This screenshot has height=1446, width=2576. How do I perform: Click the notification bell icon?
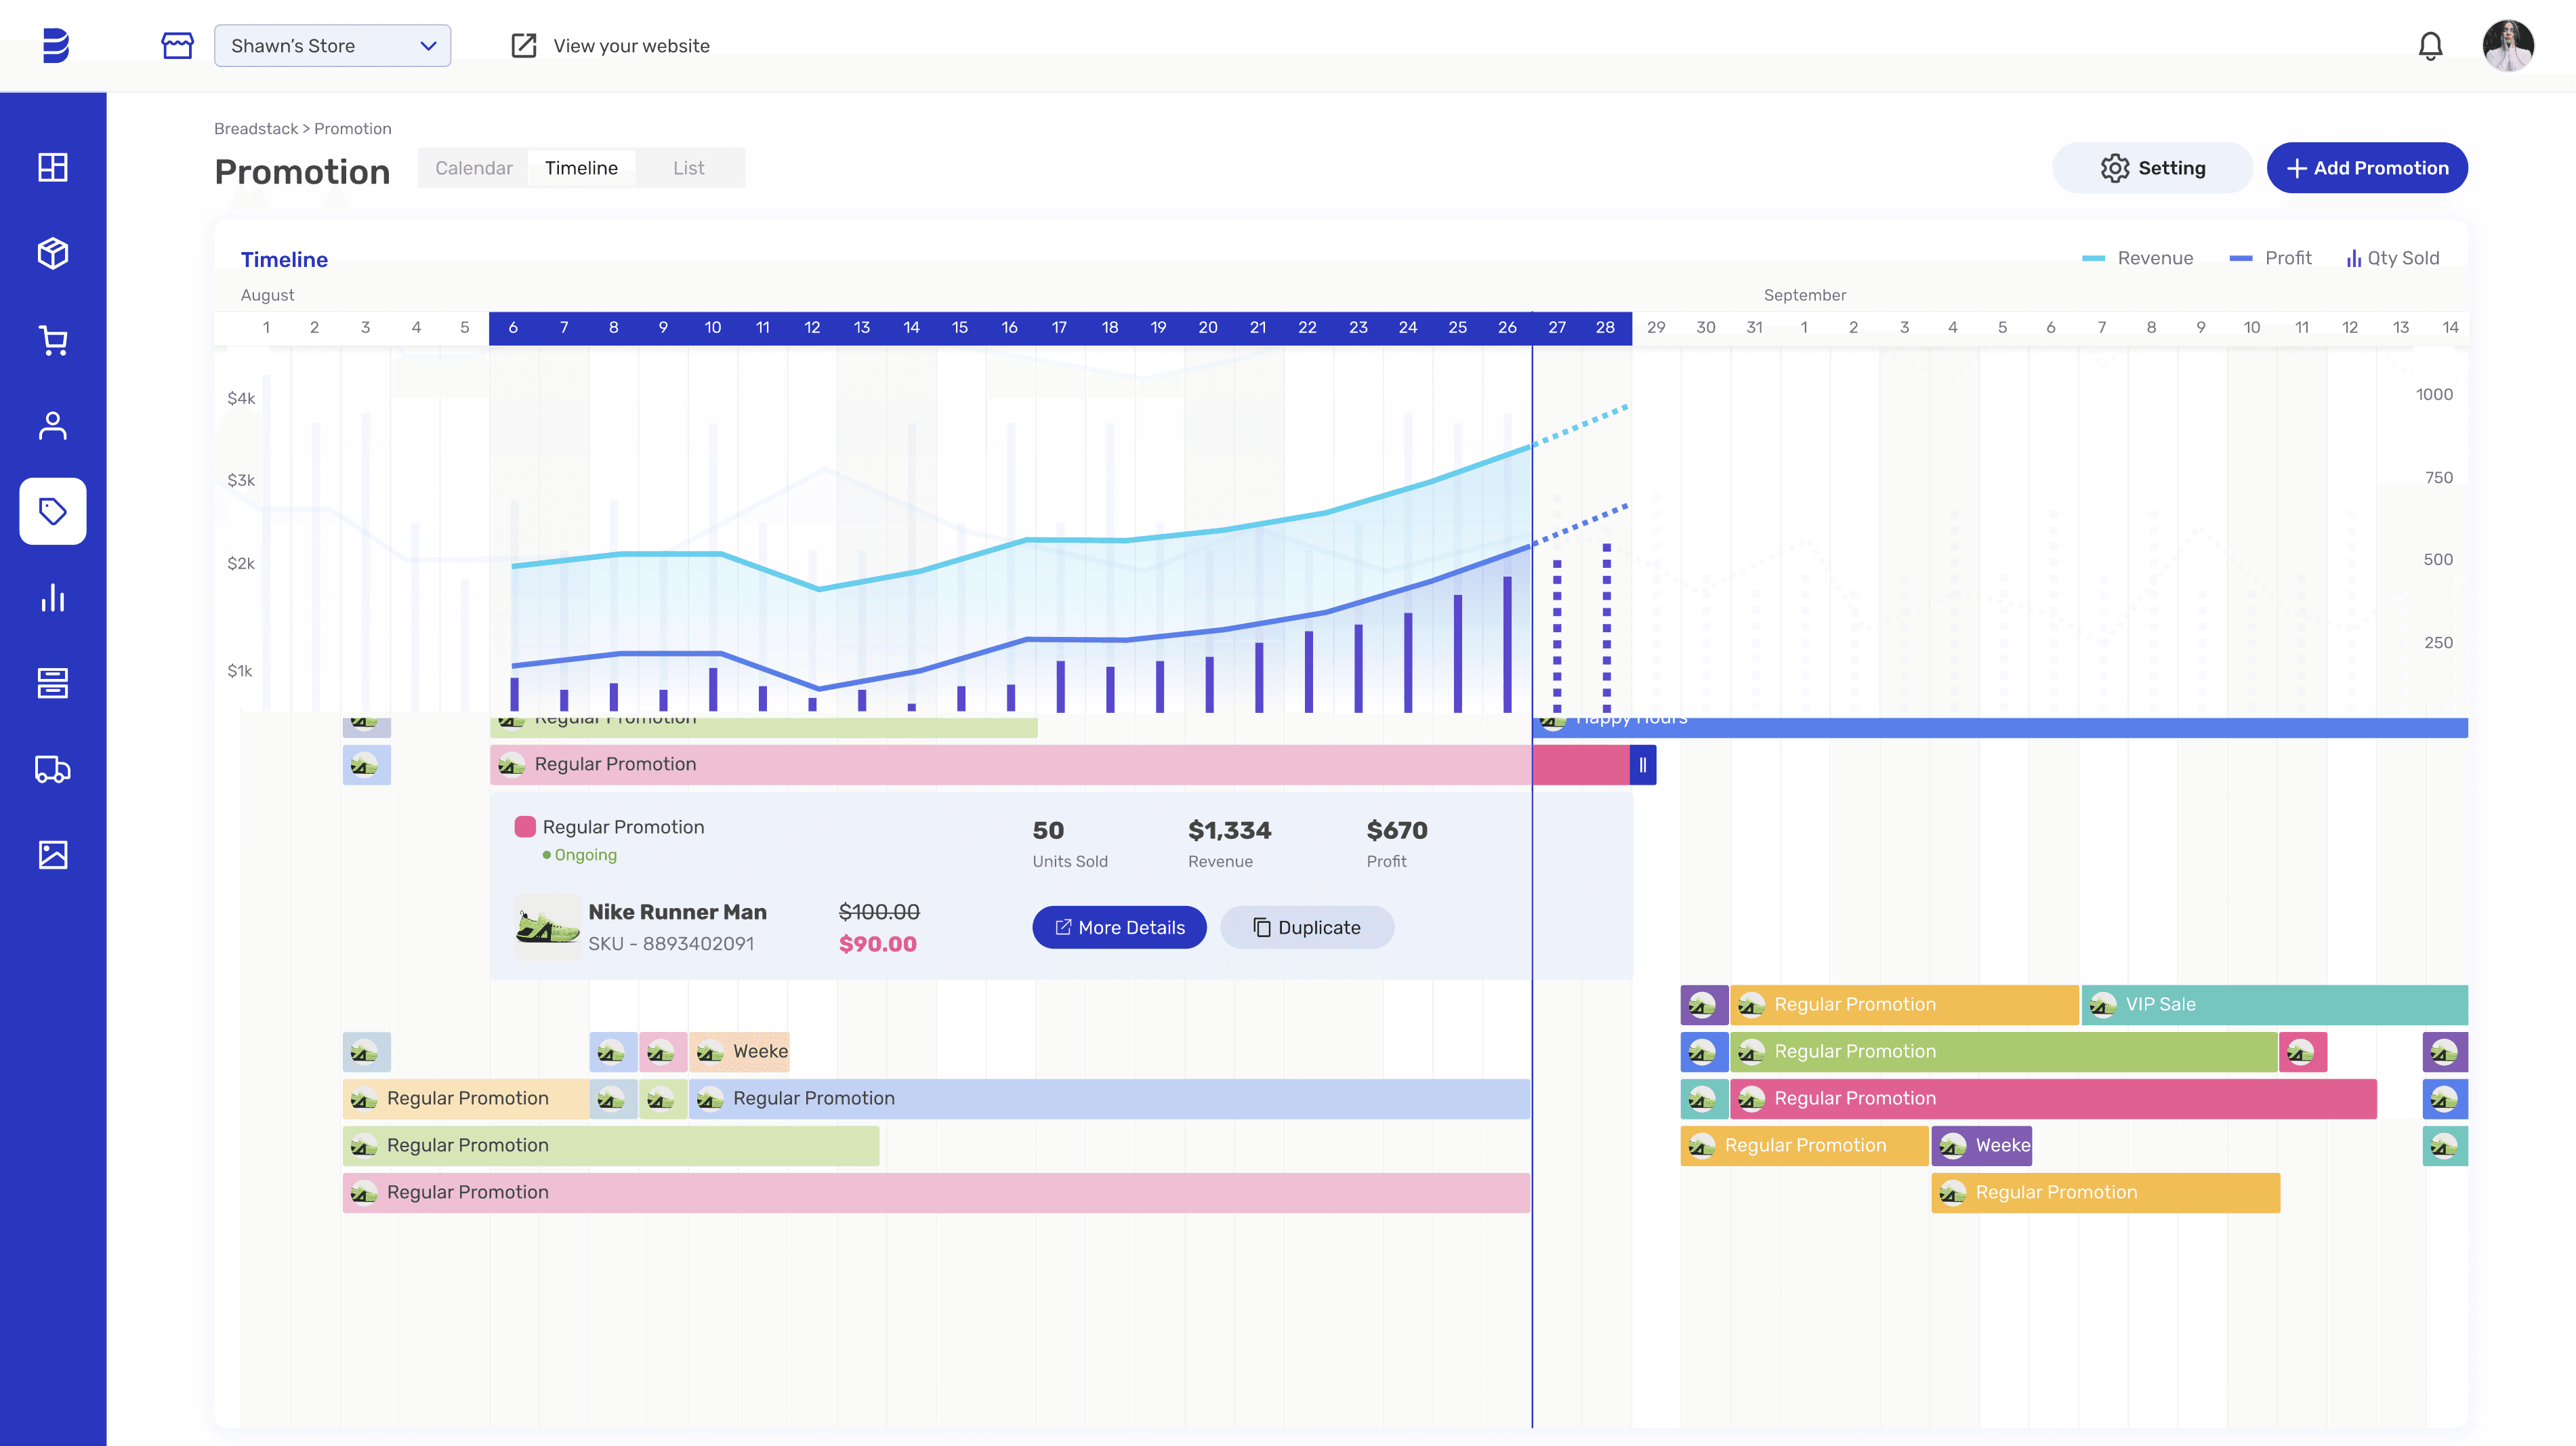coord(2430,46)
